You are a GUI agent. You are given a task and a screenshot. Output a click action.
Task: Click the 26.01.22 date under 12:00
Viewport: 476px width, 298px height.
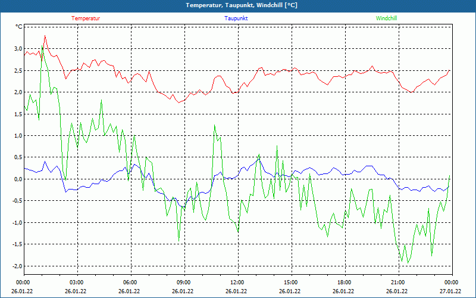(x=236, y=291)
